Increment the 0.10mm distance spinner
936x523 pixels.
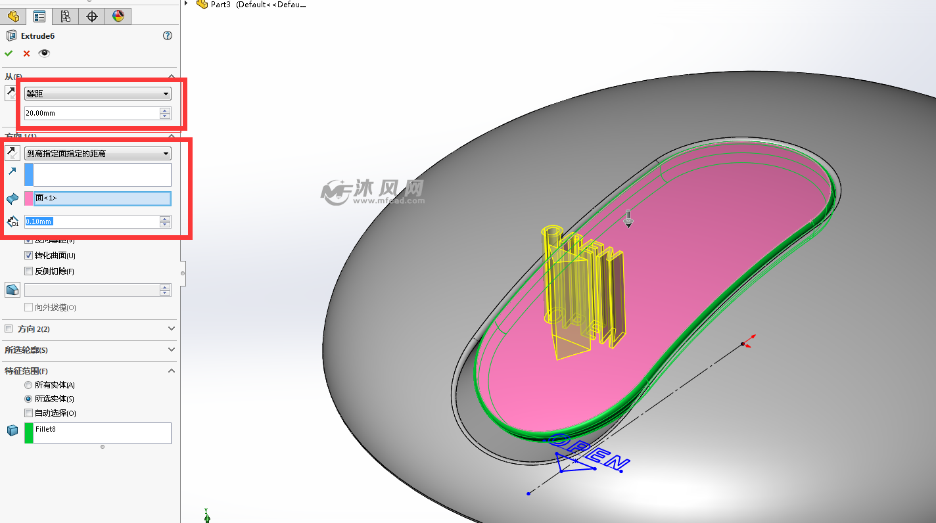coord(166,219)
